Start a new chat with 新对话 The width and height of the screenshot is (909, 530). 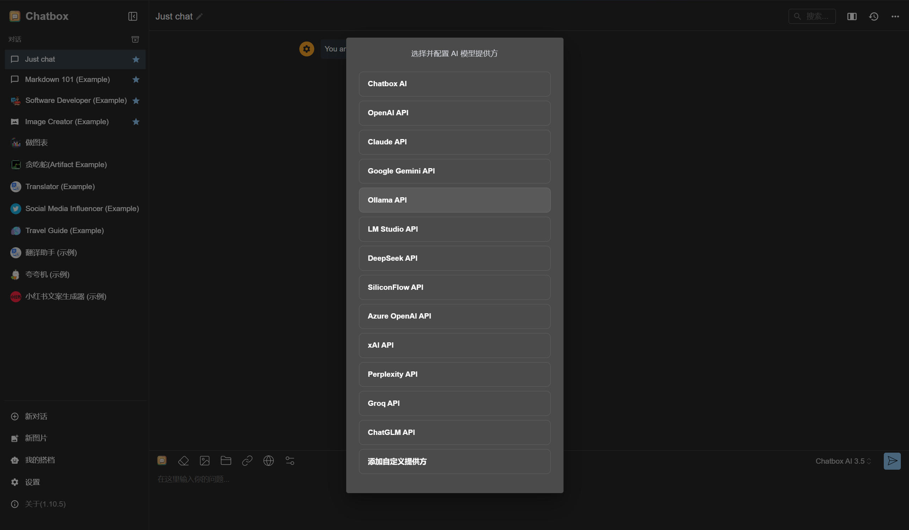point(75,416)
